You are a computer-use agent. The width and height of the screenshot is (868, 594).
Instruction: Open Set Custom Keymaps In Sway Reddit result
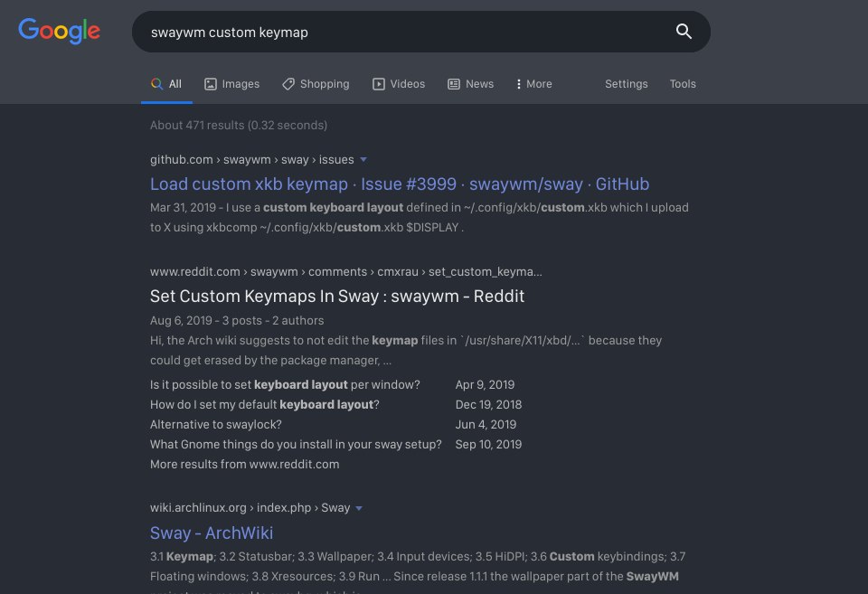tap(337, 297)
